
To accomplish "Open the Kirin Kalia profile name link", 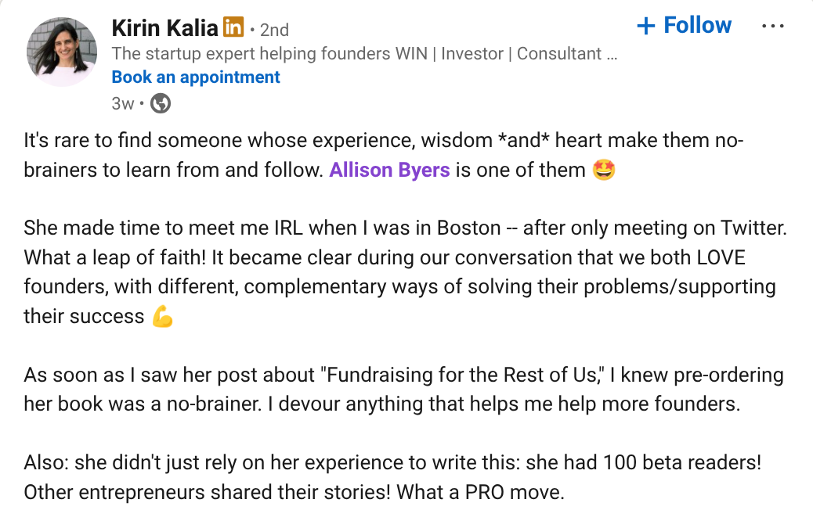I will click(x=164, y=29).
